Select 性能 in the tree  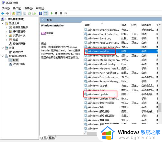[16, 39]
